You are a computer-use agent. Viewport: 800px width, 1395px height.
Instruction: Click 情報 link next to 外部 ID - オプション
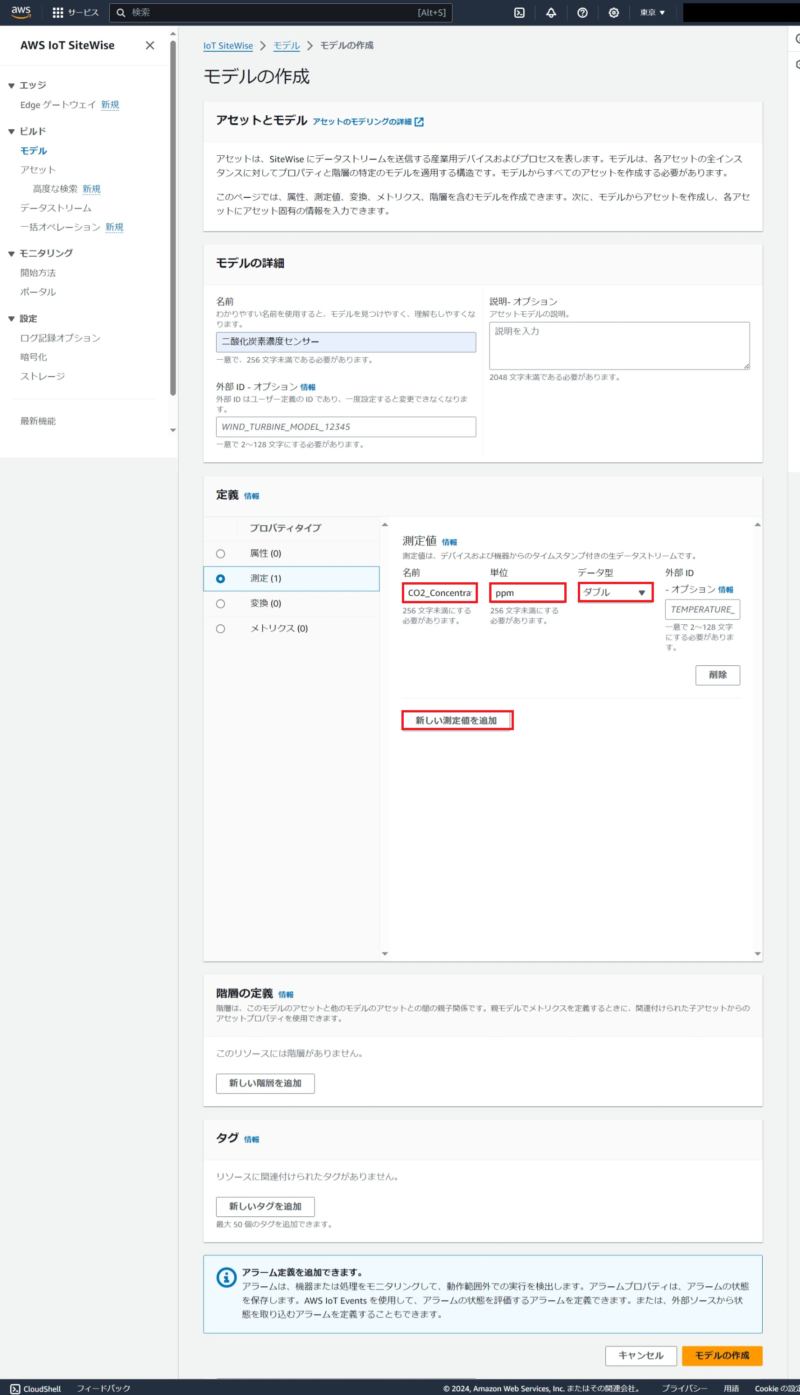click(308, 388)
